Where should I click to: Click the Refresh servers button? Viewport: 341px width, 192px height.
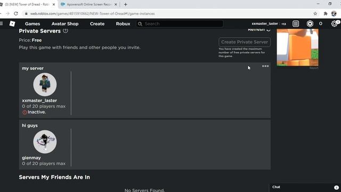259,30
